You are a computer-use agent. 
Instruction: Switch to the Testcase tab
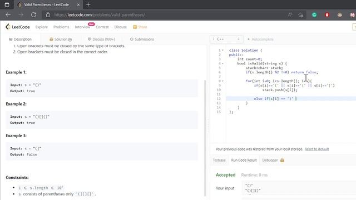[219, 160]
